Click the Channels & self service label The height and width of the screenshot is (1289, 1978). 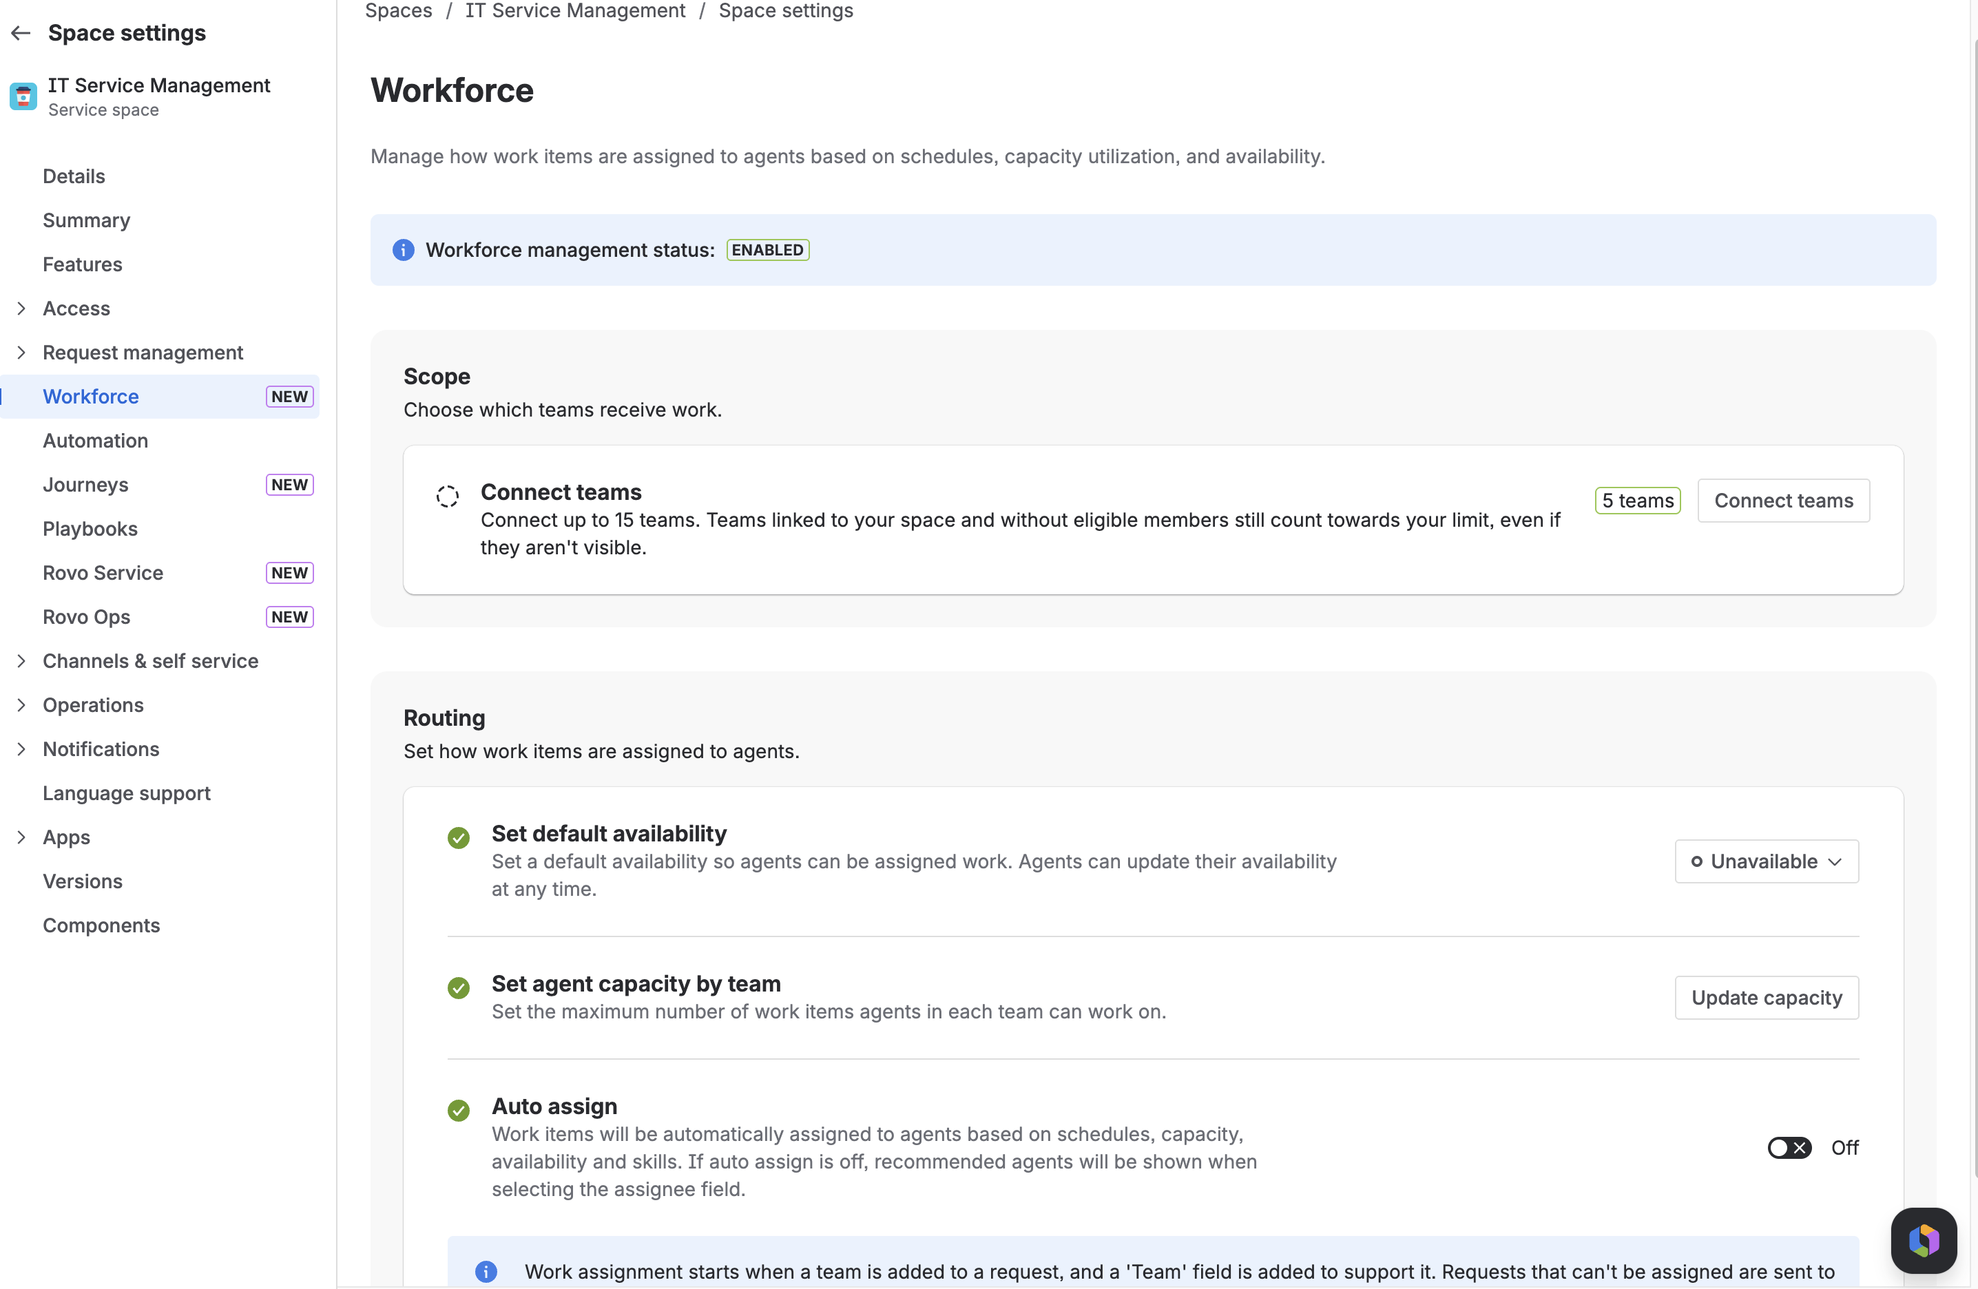pos(150,661)
